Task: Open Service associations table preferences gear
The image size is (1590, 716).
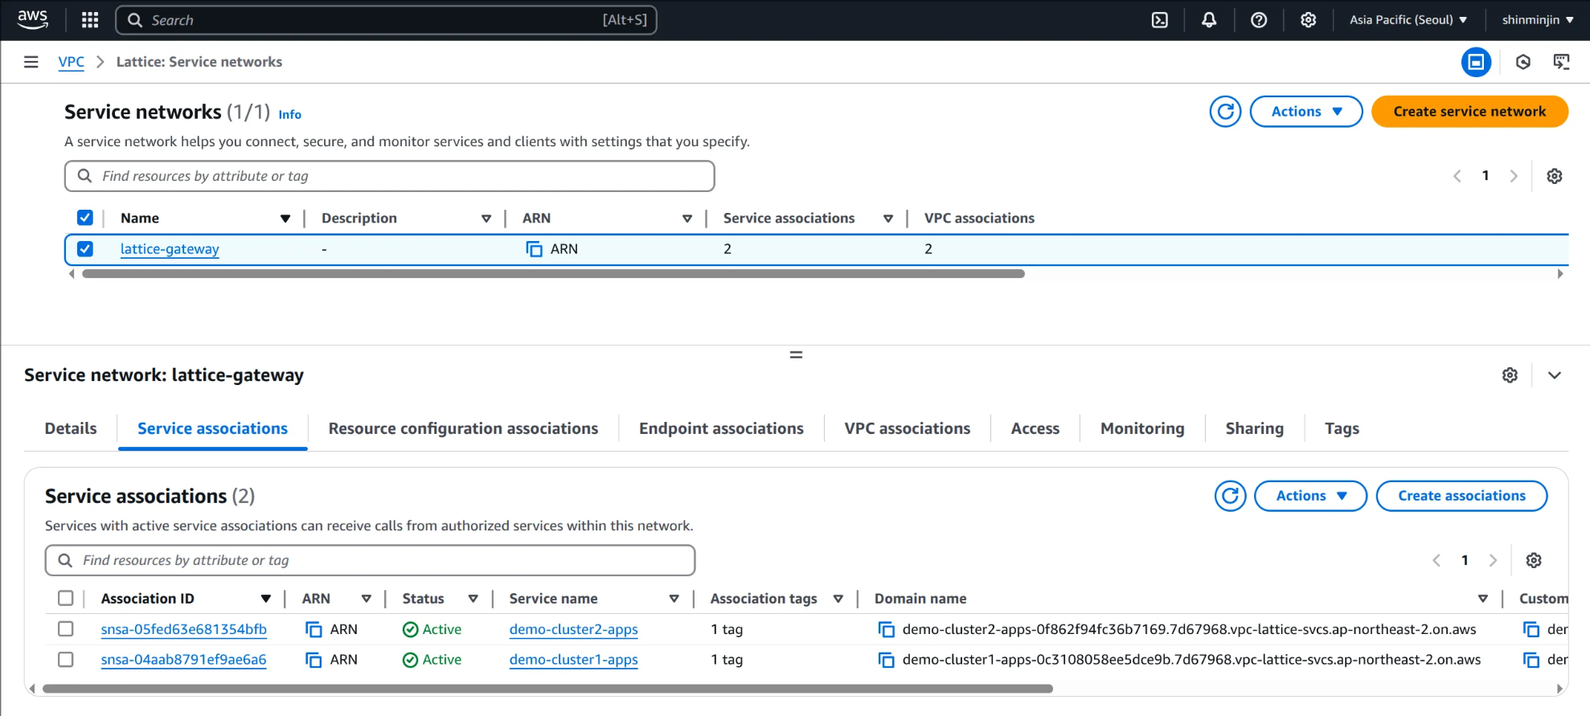Action: point(1534,560)
